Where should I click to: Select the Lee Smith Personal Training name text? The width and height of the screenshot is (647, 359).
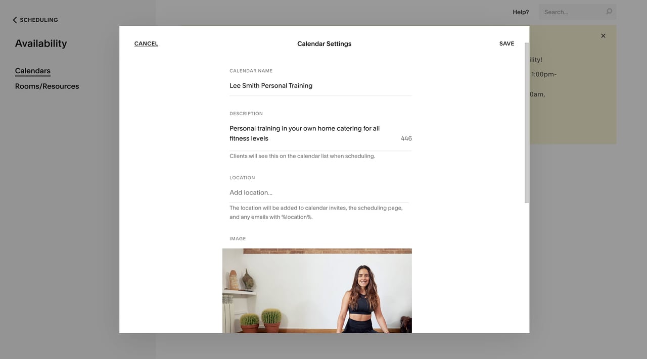coord(271,85)
